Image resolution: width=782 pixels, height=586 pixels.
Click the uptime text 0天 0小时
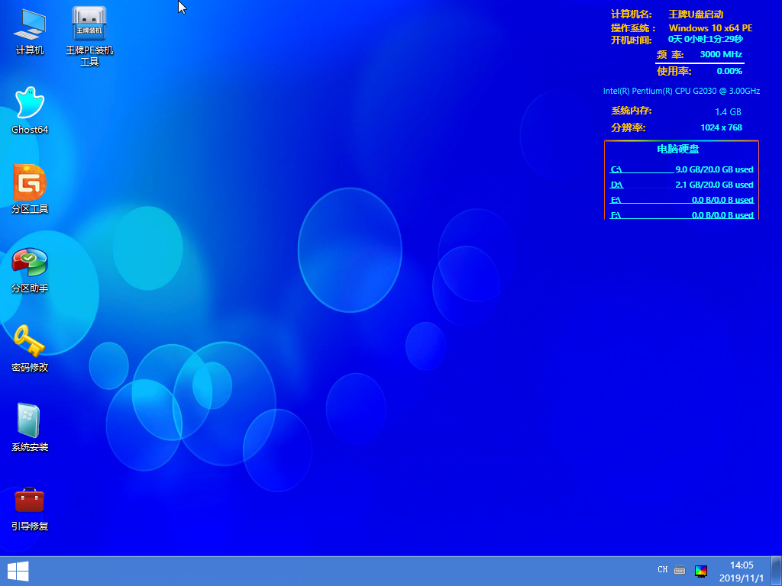coord(705,39)
